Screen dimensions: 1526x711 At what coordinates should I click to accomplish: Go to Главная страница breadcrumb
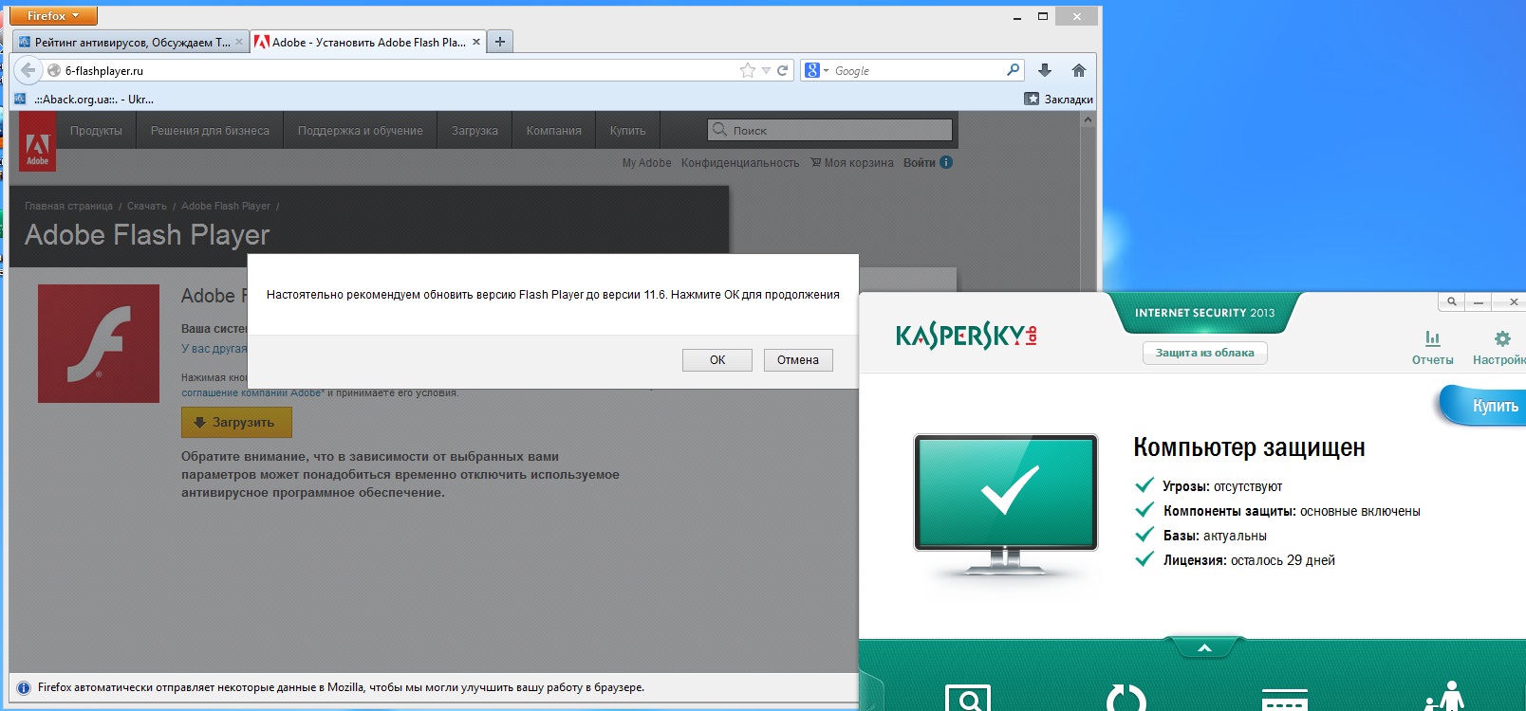[68, 206]
